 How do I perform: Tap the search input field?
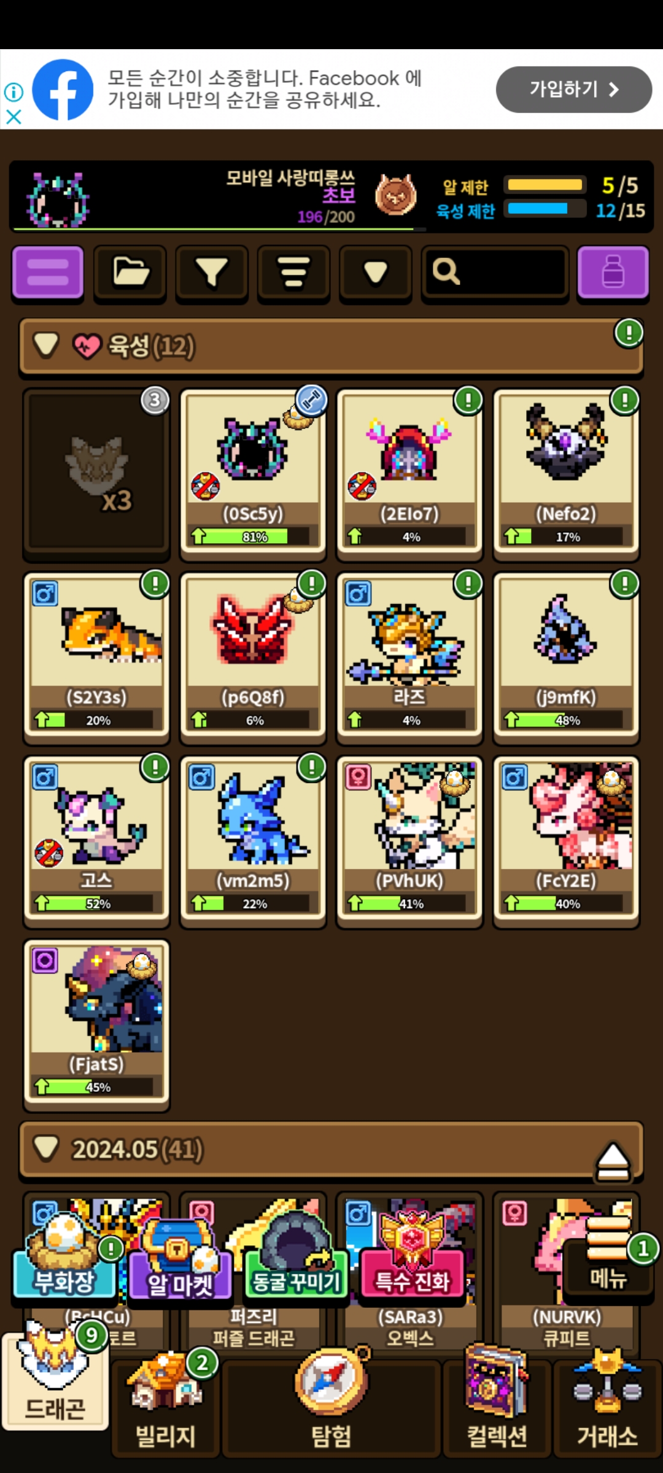tap(495, 273)
